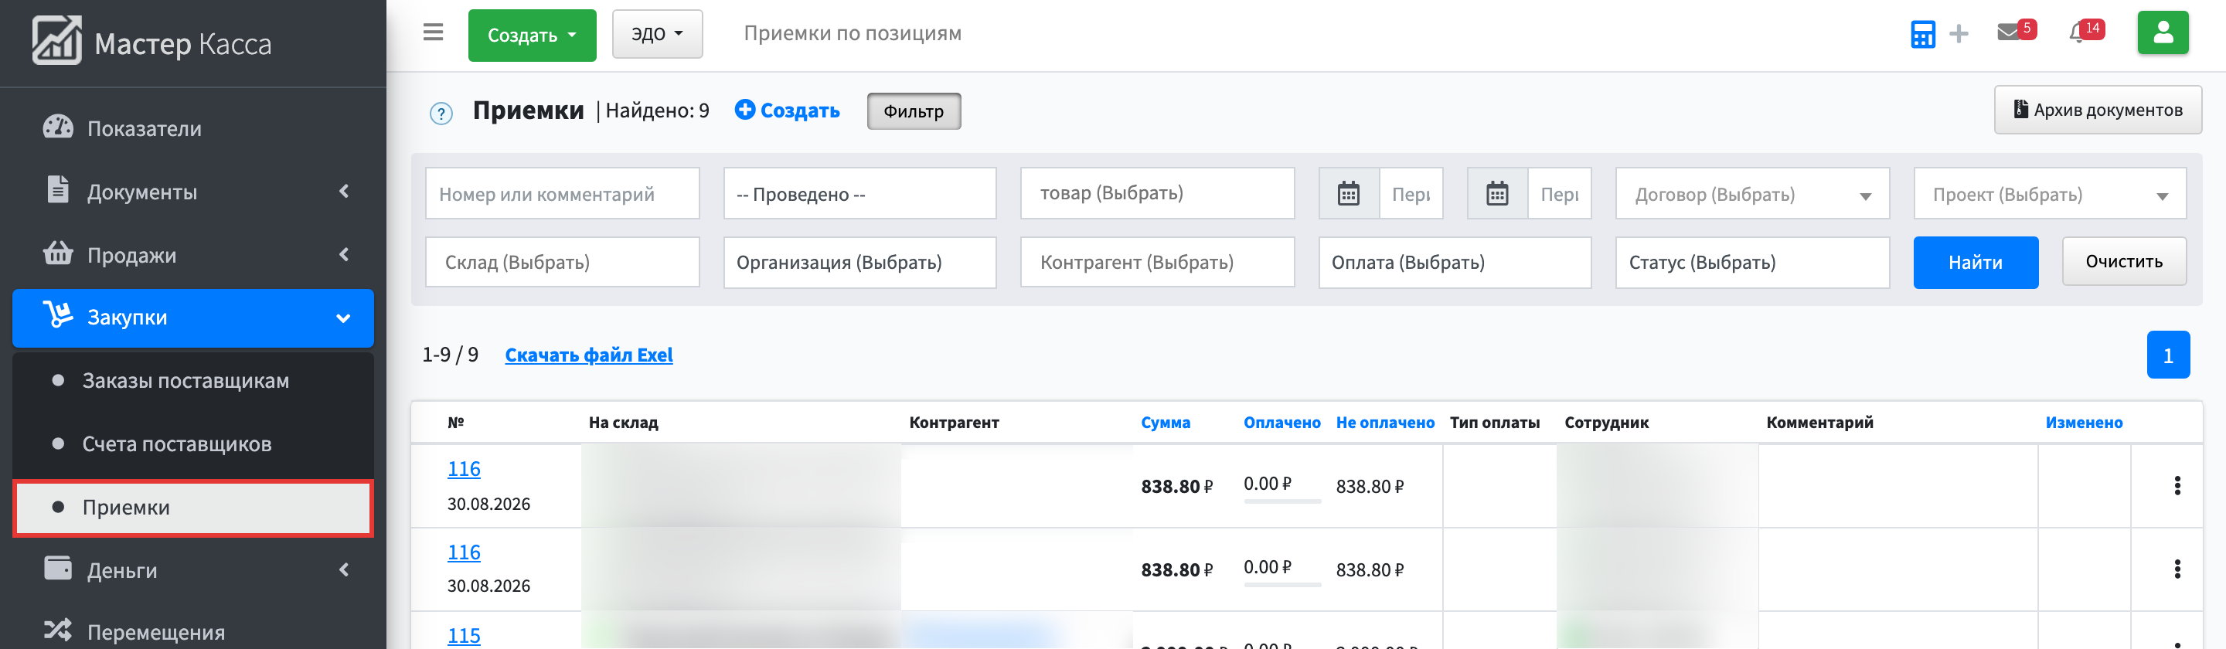Open Счета поставщиков submenu item
Viewport: 2226px width, 649px height.
click(x=192, y=443)
